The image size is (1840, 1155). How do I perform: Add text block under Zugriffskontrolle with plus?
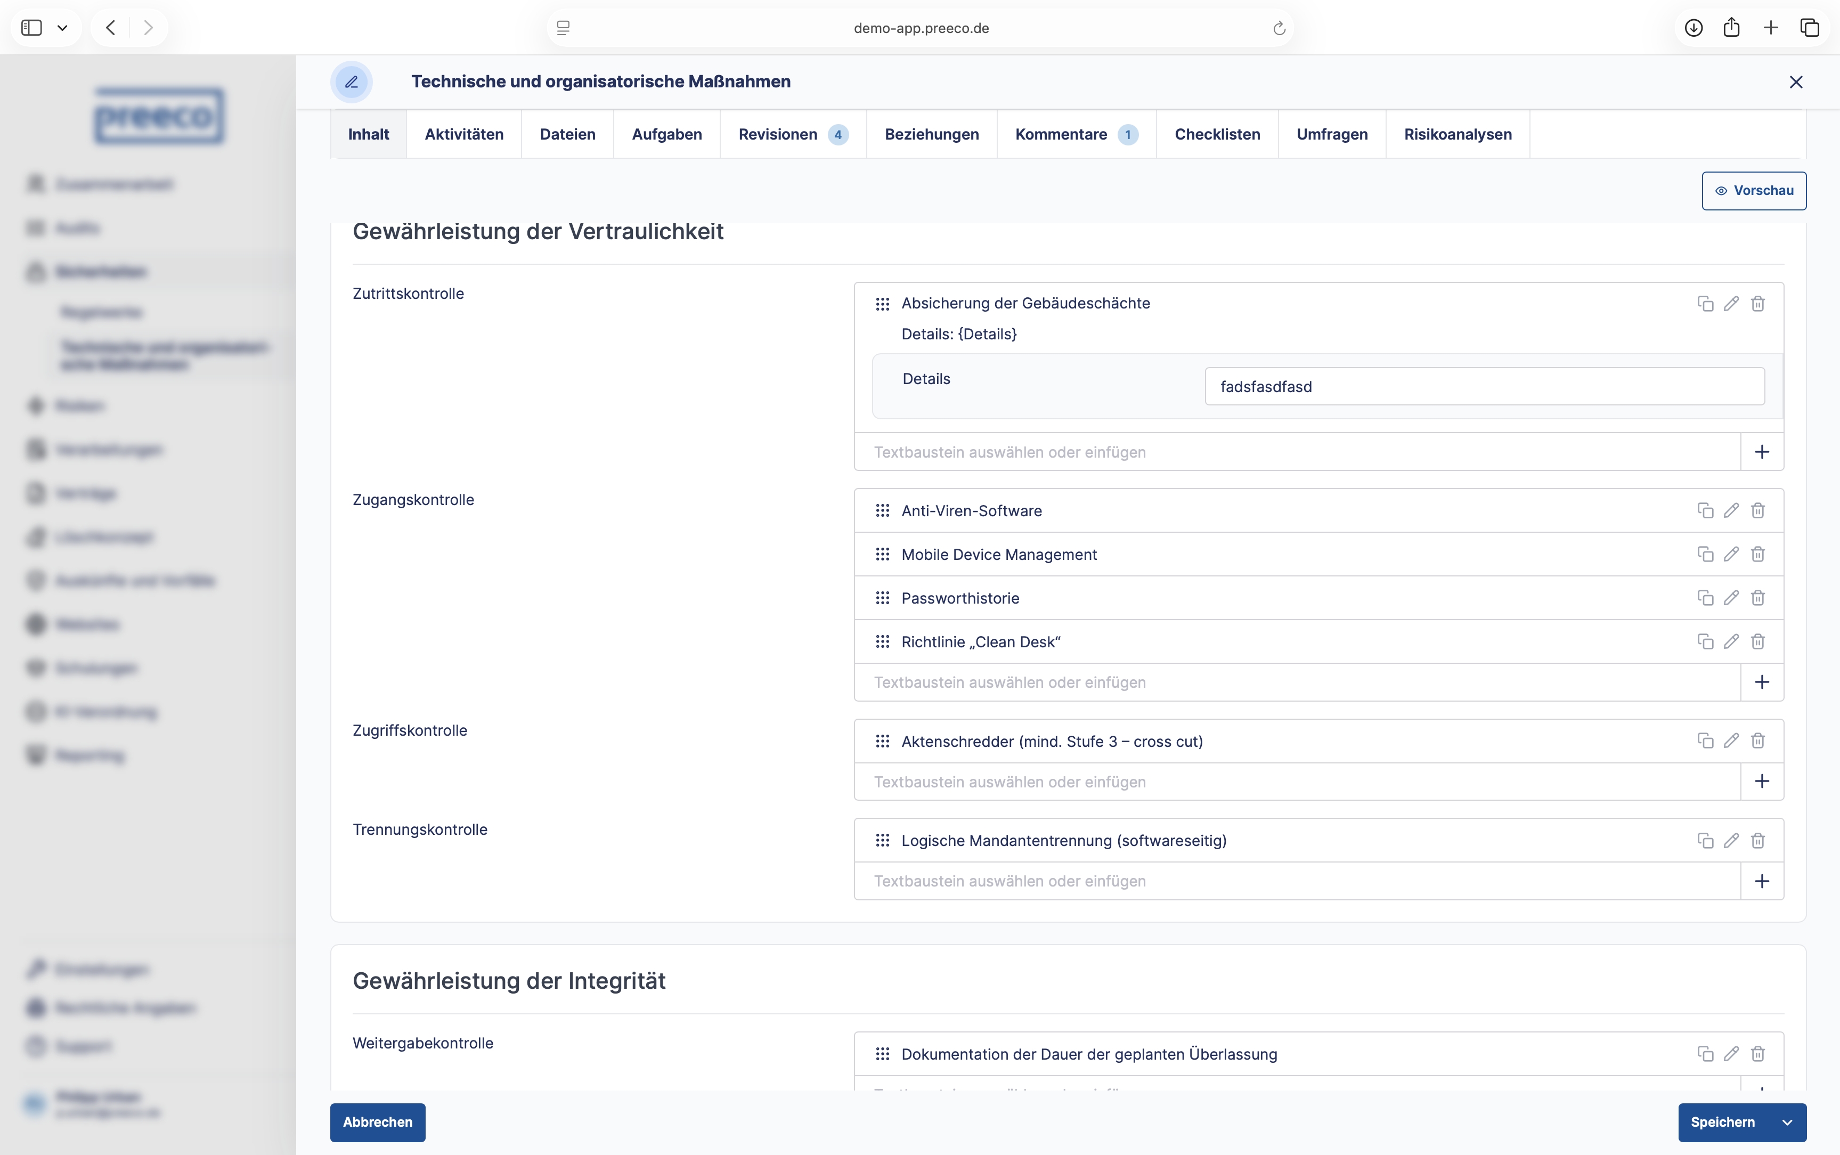coord(1761,782)
